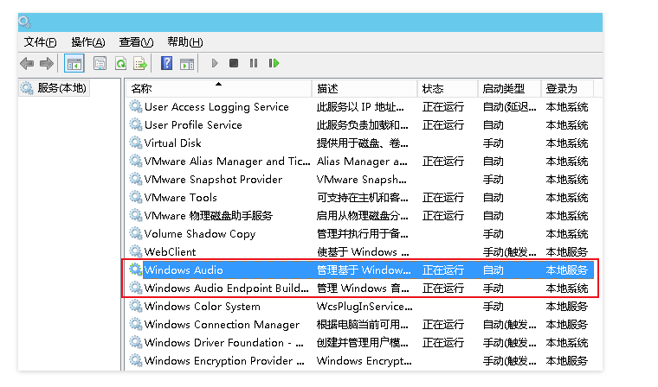Toggle the show/hide console tree icon
The image size is (658, 387).
click(x=74, y=64)
